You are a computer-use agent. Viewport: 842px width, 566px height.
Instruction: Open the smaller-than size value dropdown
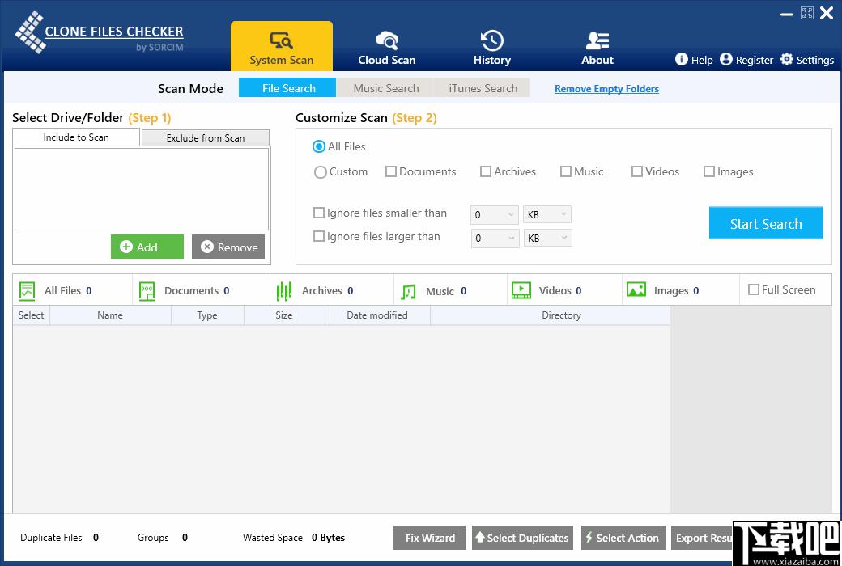(494, 214)
